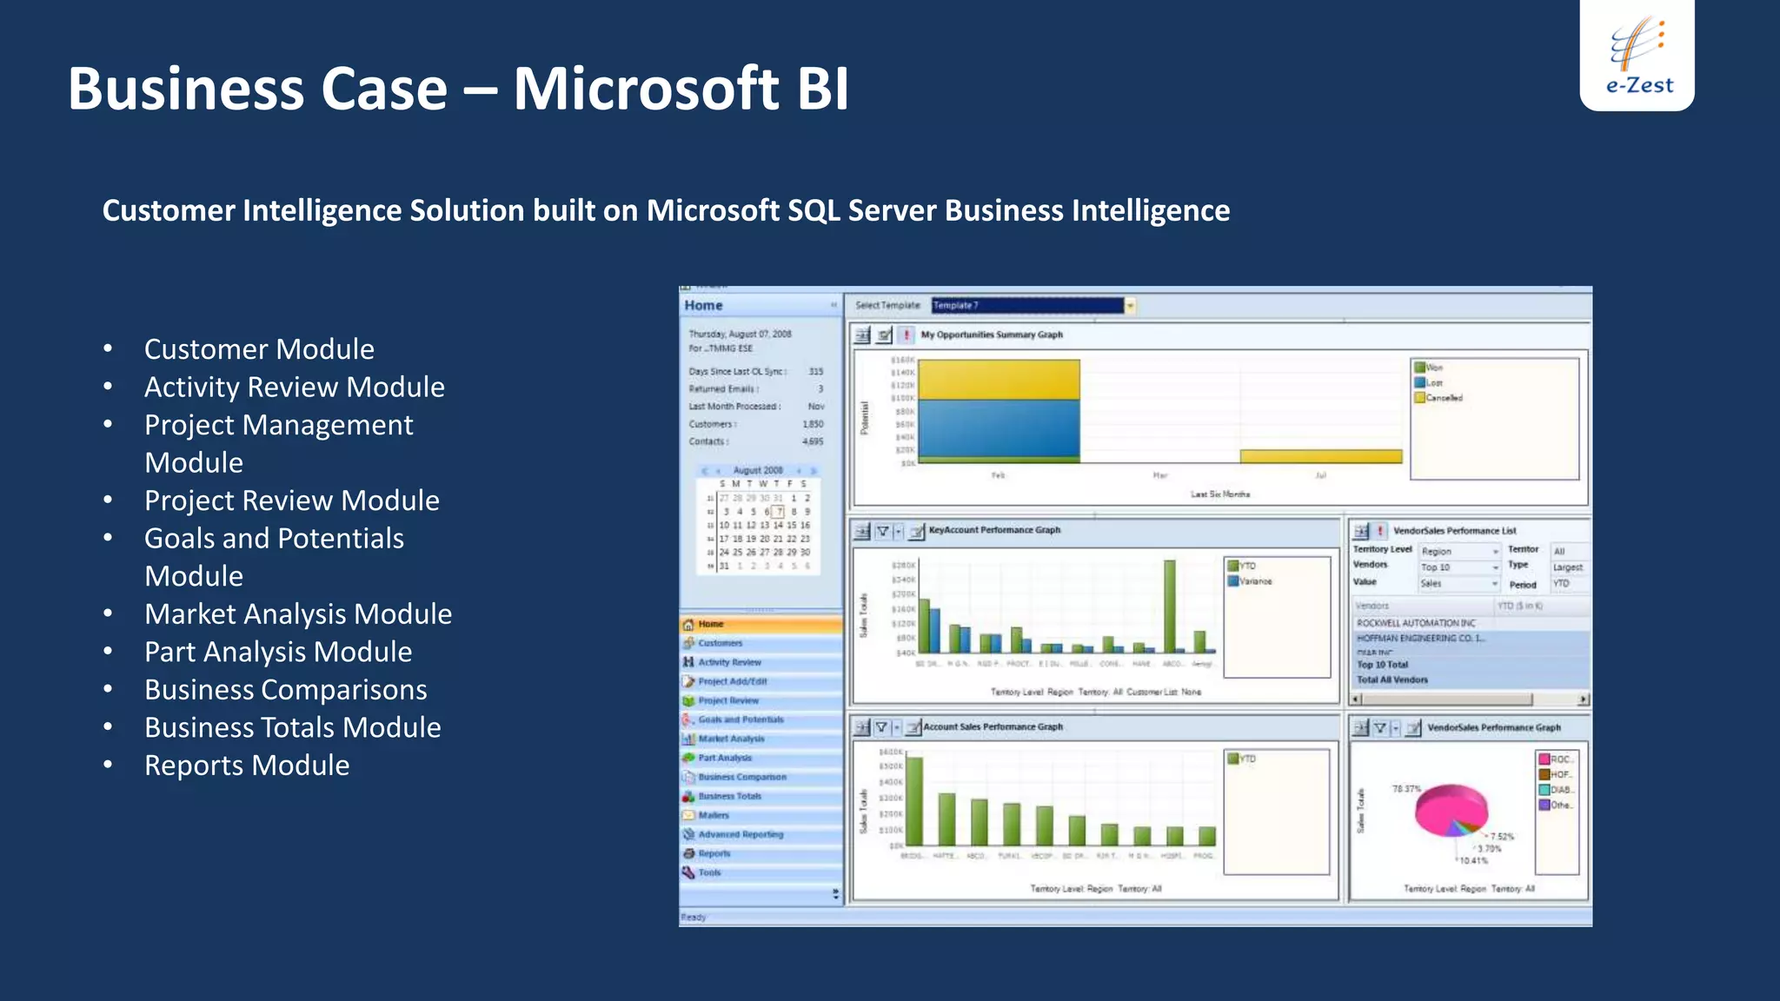
Task: Click Customers icon in navigation pane
Action: pos(688,643)
